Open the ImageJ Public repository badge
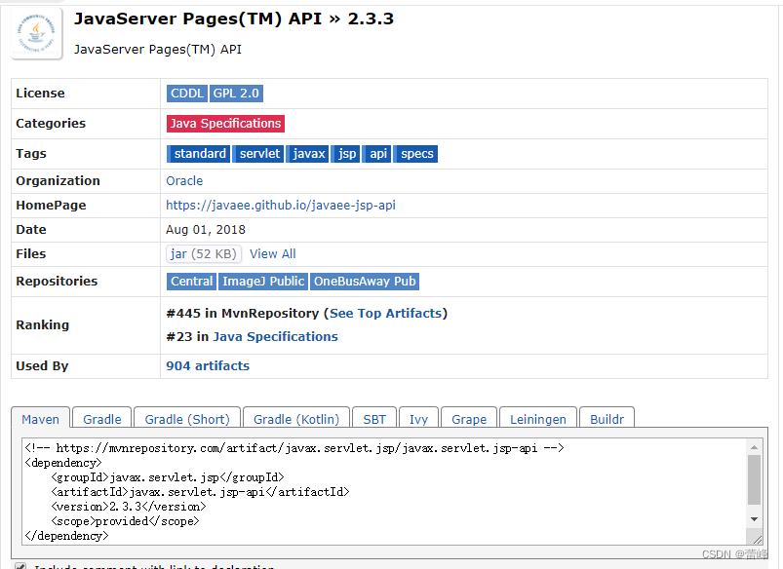Viewport: 783px width, 569px height. [263, 282]
